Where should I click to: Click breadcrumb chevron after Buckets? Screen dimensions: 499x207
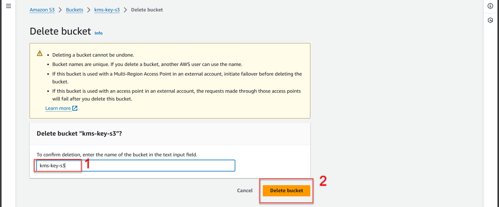point(89,10)
